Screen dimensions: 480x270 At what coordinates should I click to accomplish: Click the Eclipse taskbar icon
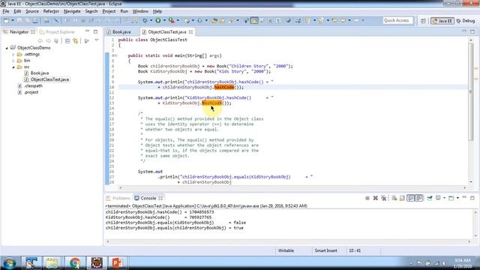pyautogui.click(x=97, y=262)
